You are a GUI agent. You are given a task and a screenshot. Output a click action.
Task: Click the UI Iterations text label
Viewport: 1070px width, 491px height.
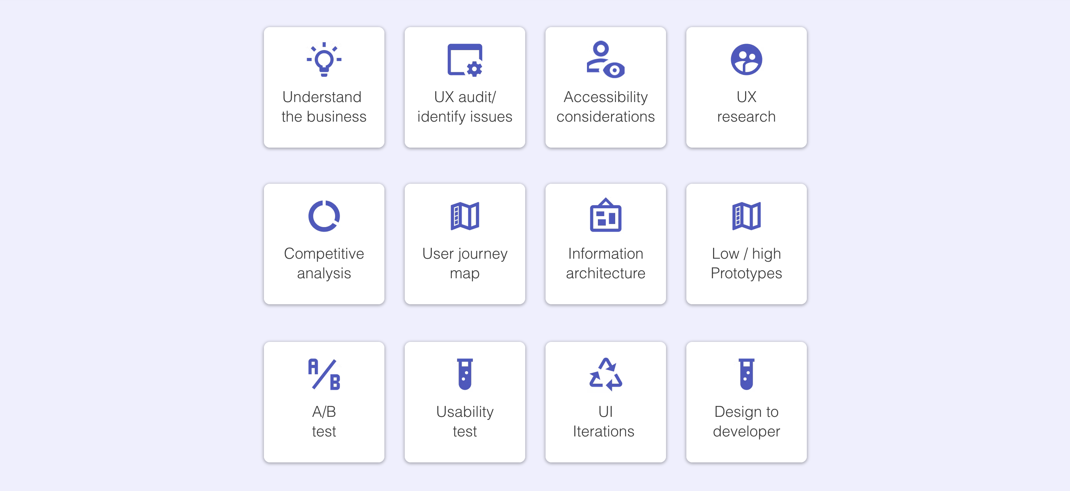pos(604,421)
